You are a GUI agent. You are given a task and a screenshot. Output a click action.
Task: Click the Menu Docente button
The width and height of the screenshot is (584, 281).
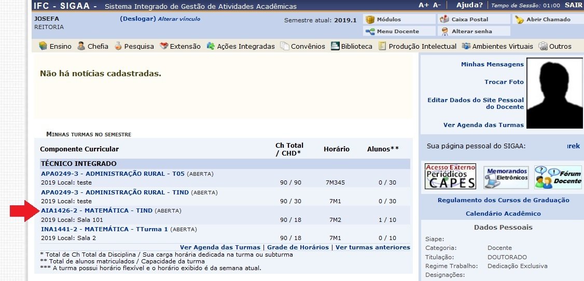[399, 31]
